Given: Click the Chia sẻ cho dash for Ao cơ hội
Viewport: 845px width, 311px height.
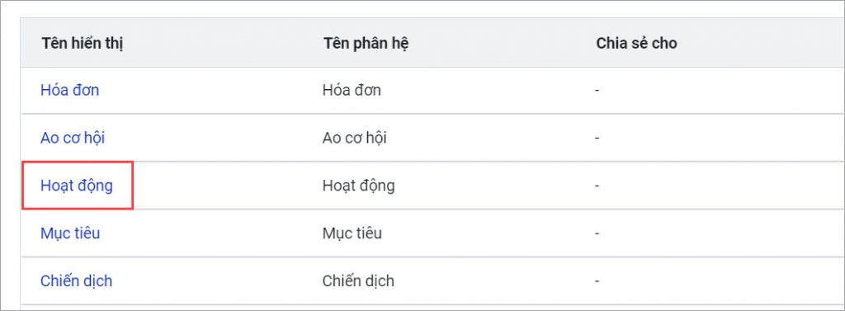Looking at the screenshot, I should tap(597, 139).
